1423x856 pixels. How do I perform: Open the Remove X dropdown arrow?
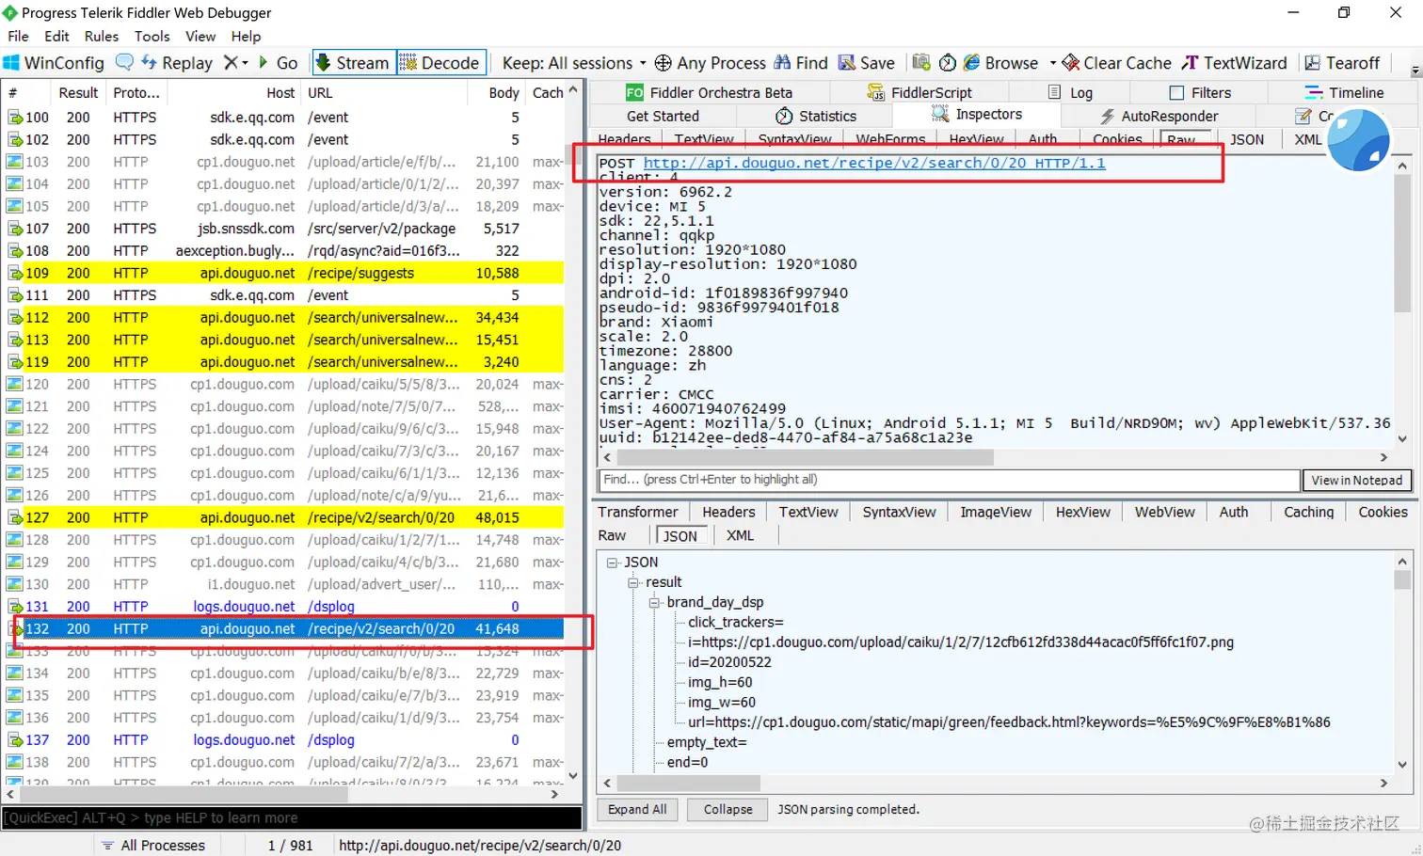tap(246, 63)
